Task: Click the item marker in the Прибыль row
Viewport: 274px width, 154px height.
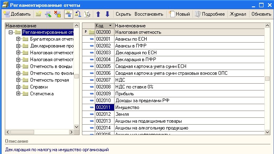Action: point(92,94)
